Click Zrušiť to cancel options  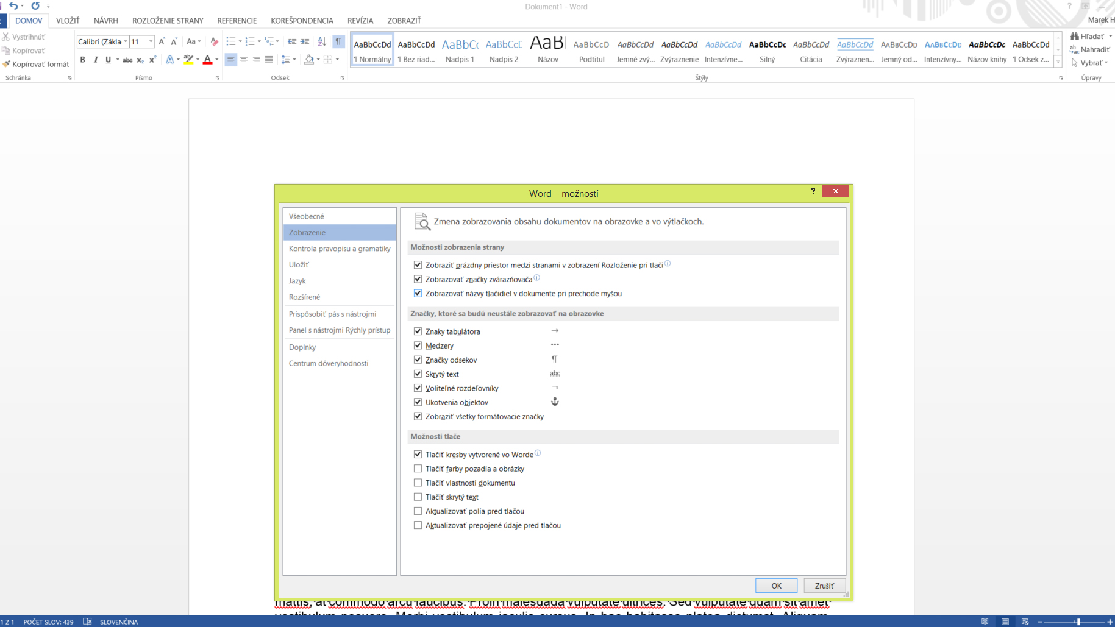tap(824, 586)
